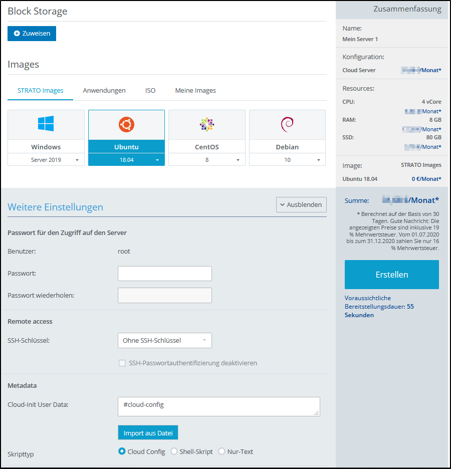Click the Import aus Datei button
This screenshot has height=469, width=451.
point(148,432)
